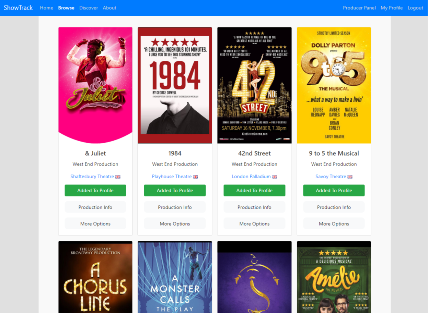Click the UK flag beside Shaftesbury Theatre

tap(118, 176)
